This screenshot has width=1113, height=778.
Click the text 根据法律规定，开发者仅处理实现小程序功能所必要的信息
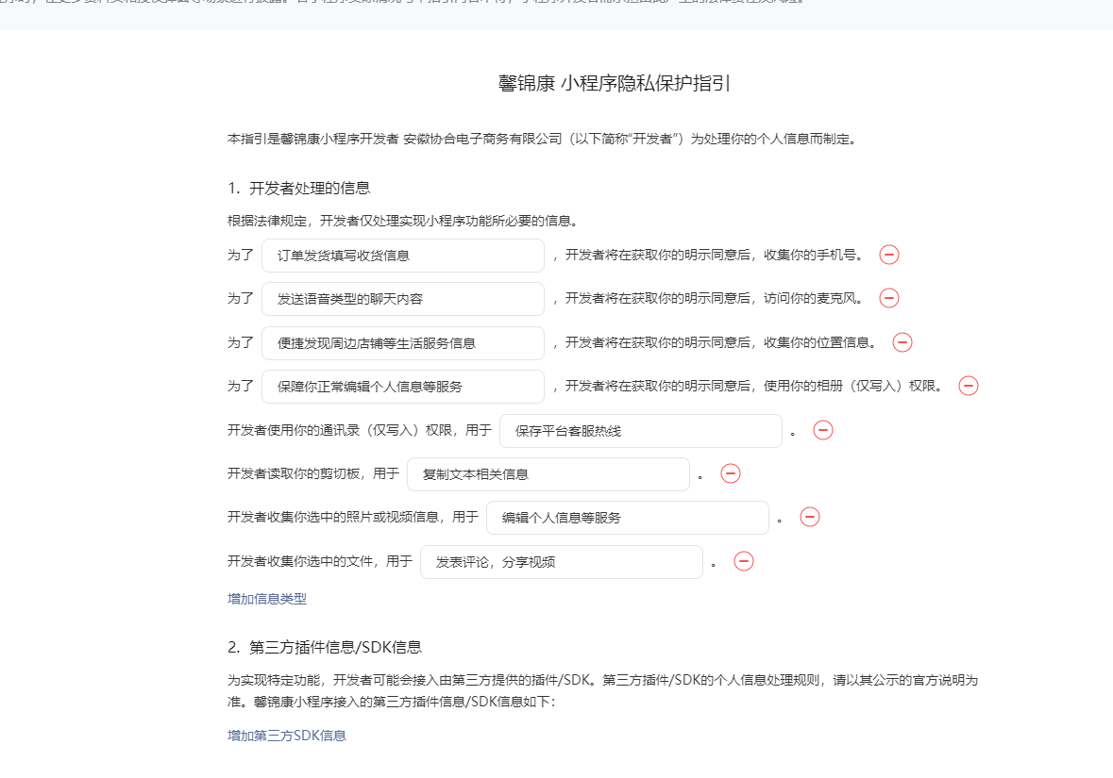pyautogui.click(x=404, y=221)
